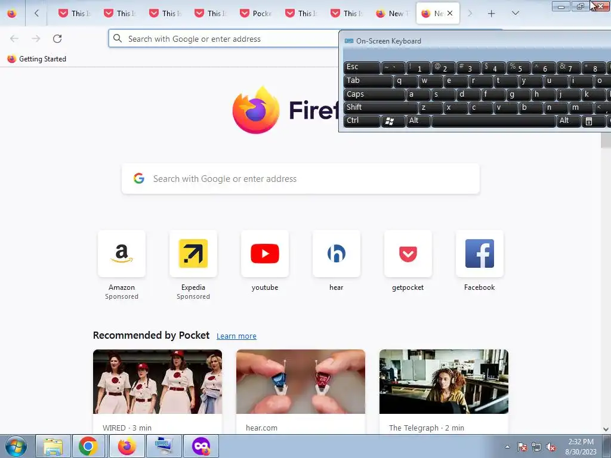Image resolution: width=611 pixels, height=458 pixels.
Task: Go back with the back arrow
Action: 14,39
